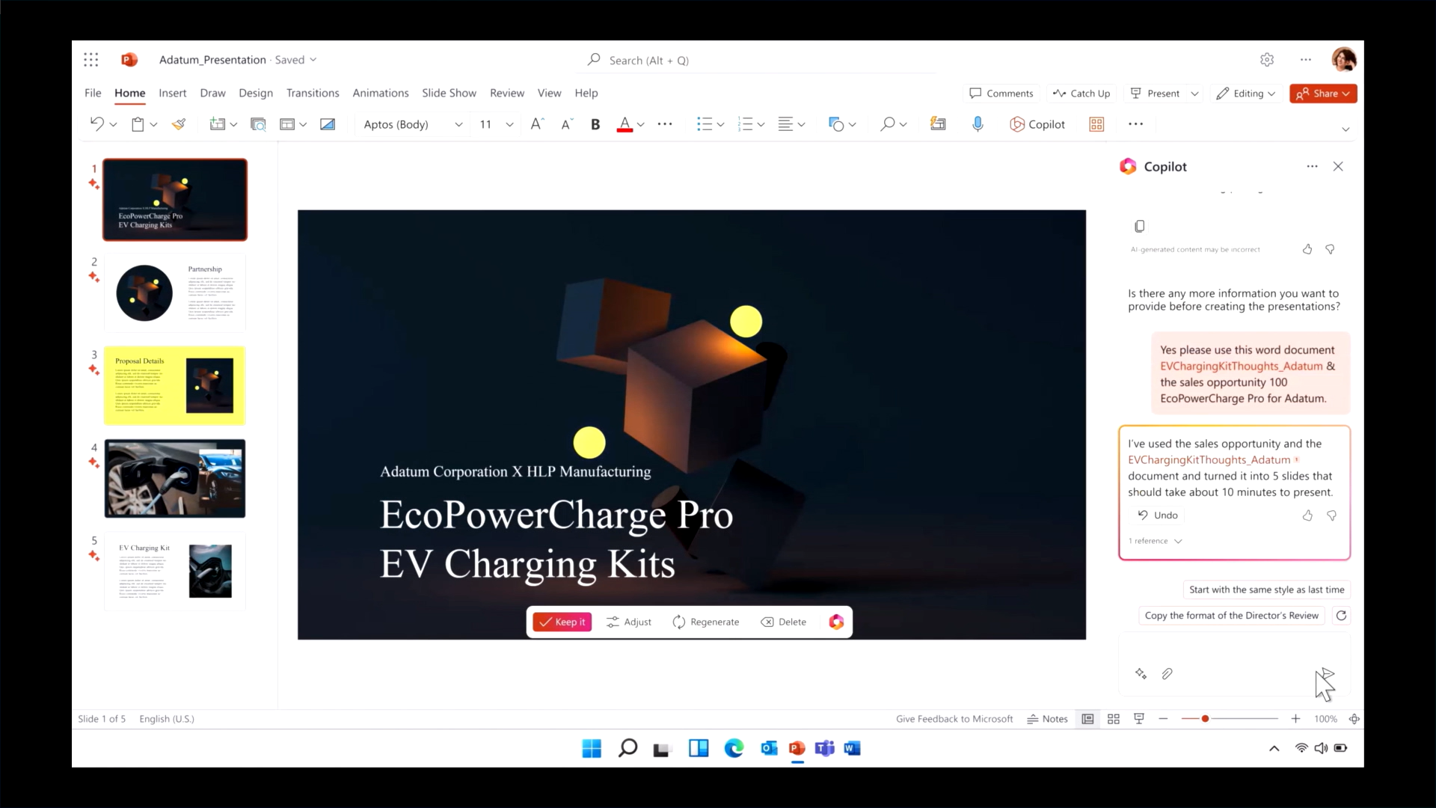Open Slide Sorter view in status bar

[x=1114, y=719]
